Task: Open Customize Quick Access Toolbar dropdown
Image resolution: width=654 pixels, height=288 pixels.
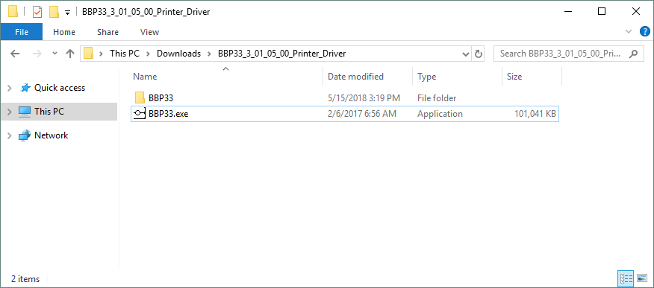Action: [67, 13]
